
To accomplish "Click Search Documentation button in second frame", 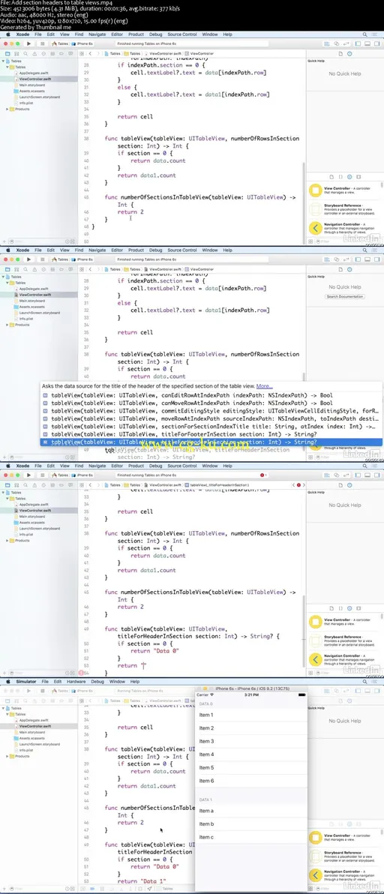I will [x=345, y=296].
